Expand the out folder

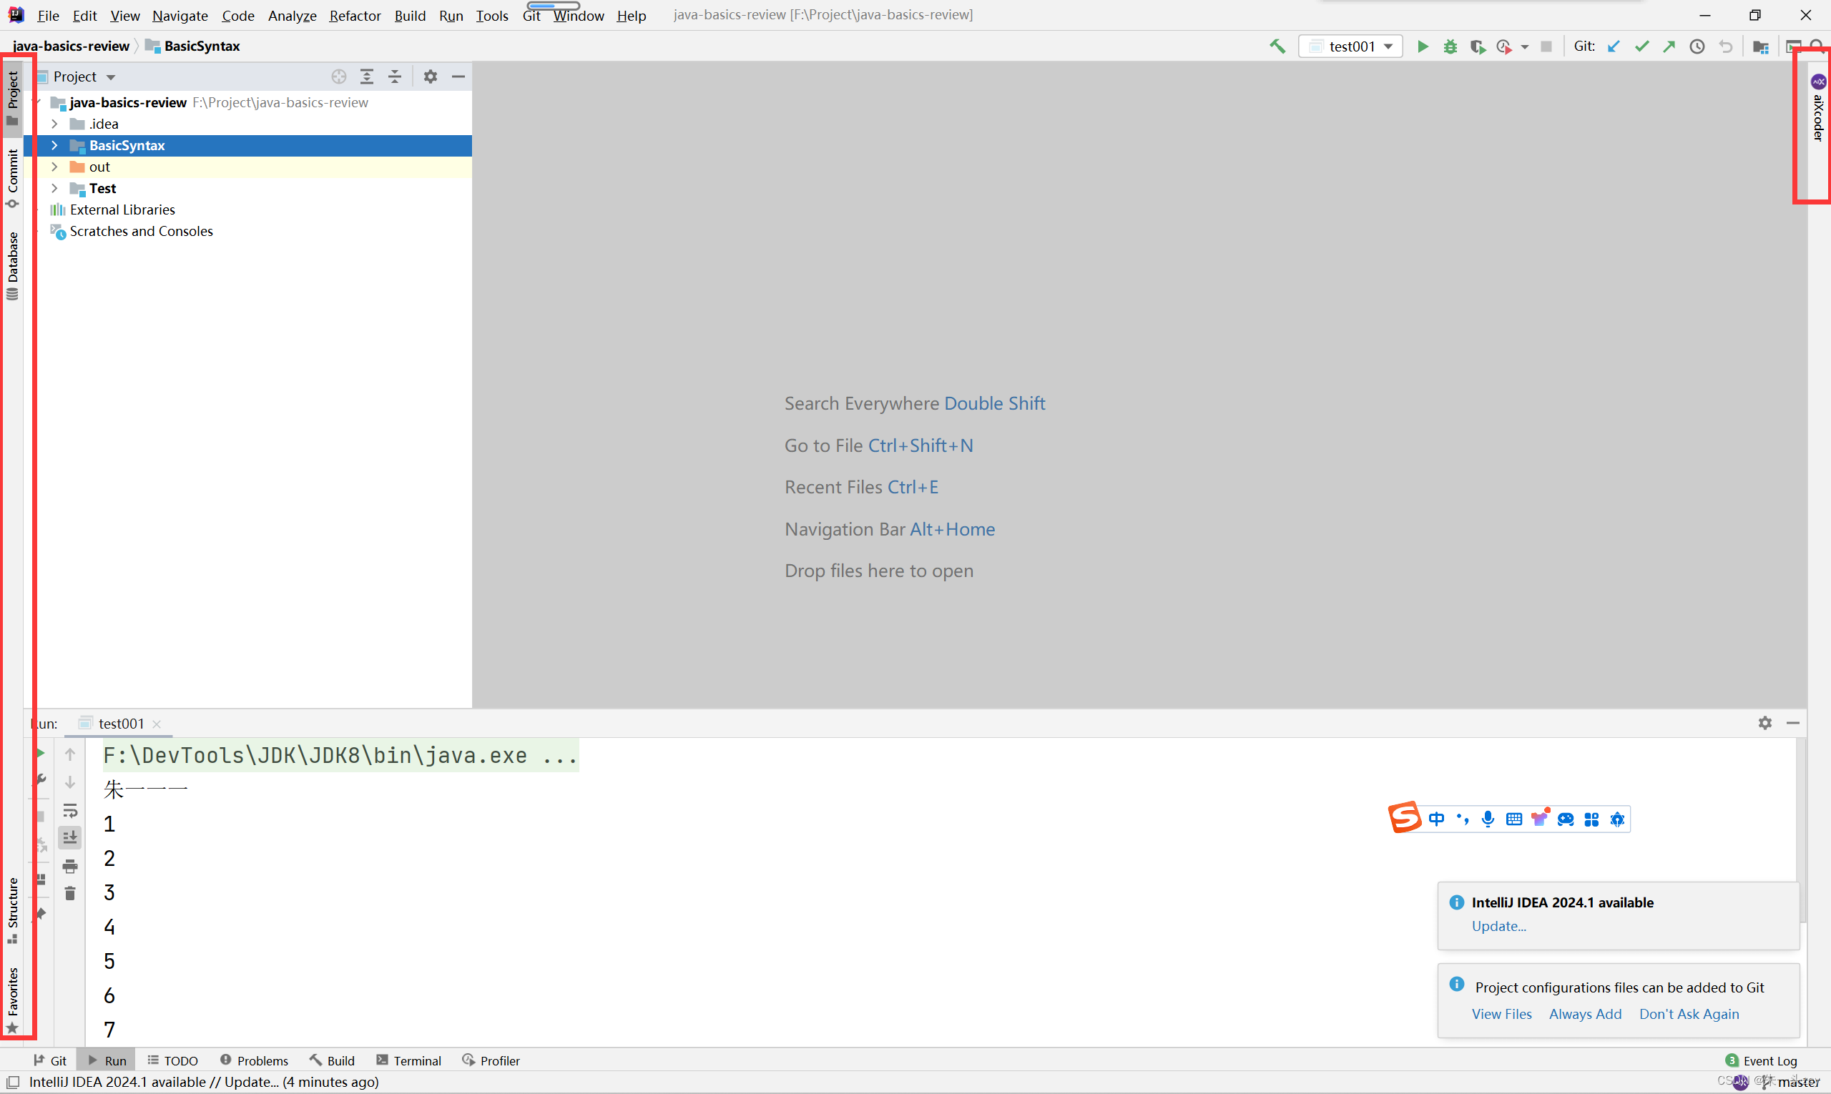pos(54,167)
